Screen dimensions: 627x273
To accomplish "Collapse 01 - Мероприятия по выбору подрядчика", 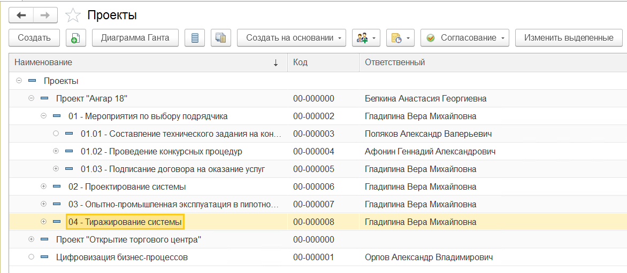I will [x=44, y=116].
